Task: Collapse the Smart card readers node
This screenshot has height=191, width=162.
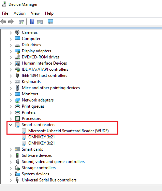Action: point(11,125)
